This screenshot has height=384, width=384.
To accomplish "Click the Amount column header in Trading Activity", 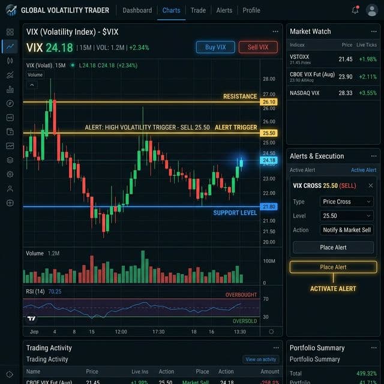I will click(x=269, y=371).
